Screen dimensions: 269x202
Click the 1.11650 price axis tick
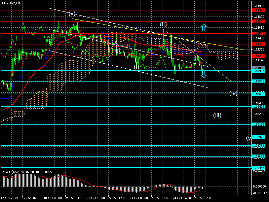tap(259, 28)
